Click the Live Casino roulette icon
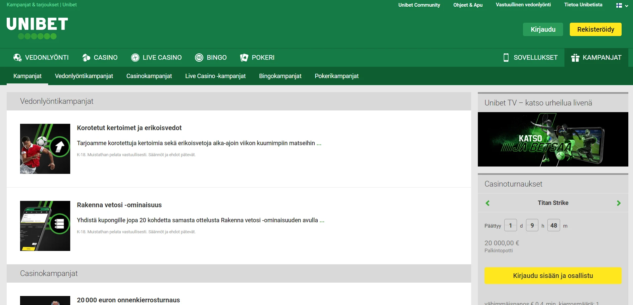 (x=135, y=58)
